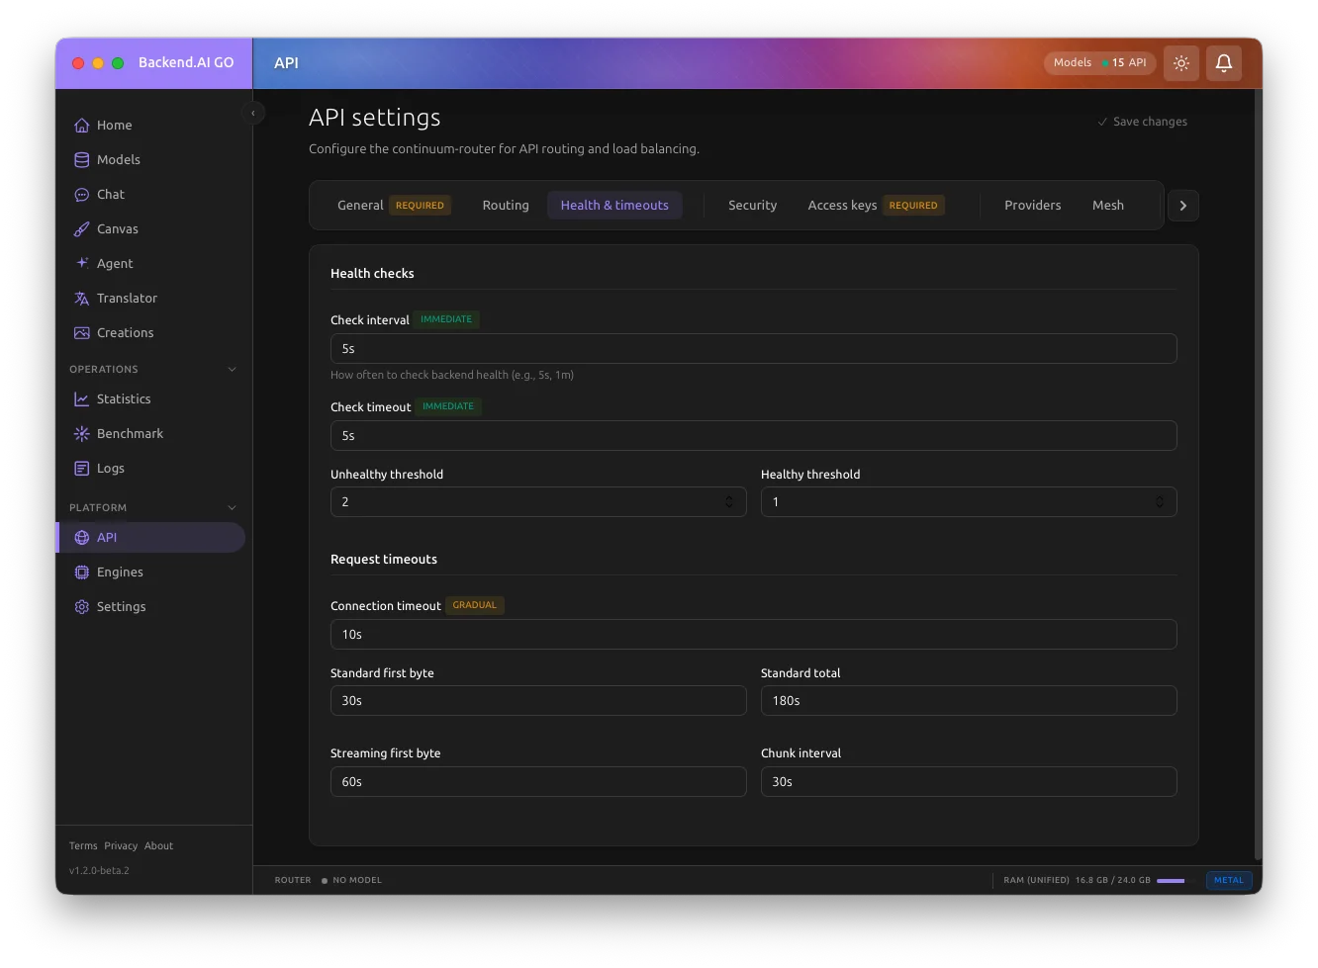Click the RAM usage bar
This screenshot has width=1318, height=968.
pyautogui.click(x=1172, y=880)
